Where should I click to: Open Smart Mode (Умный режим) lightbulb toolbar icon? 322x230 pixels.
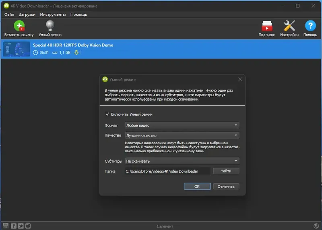50,26
